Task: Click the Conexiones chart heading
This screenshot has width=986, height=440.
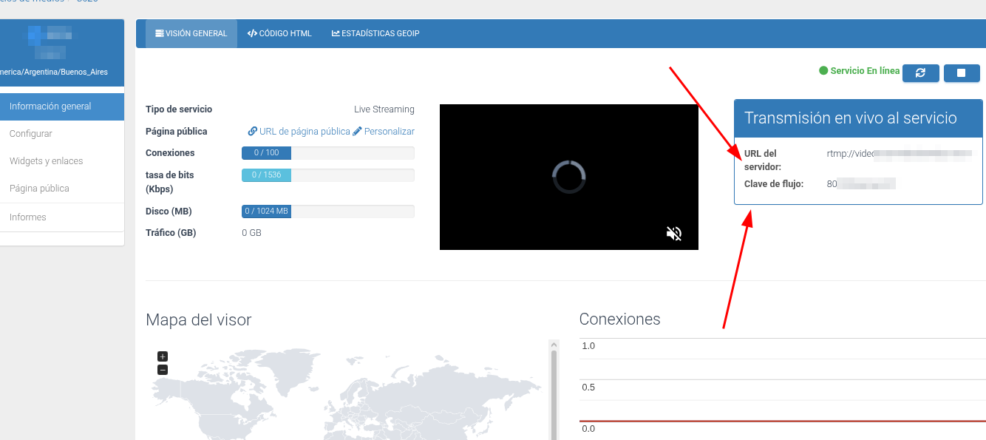Action: (x=620, y=319)
